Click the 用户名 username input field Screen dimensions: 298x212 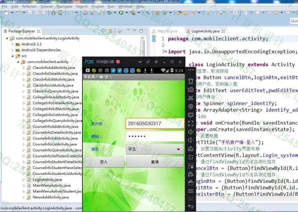point(155,124)
